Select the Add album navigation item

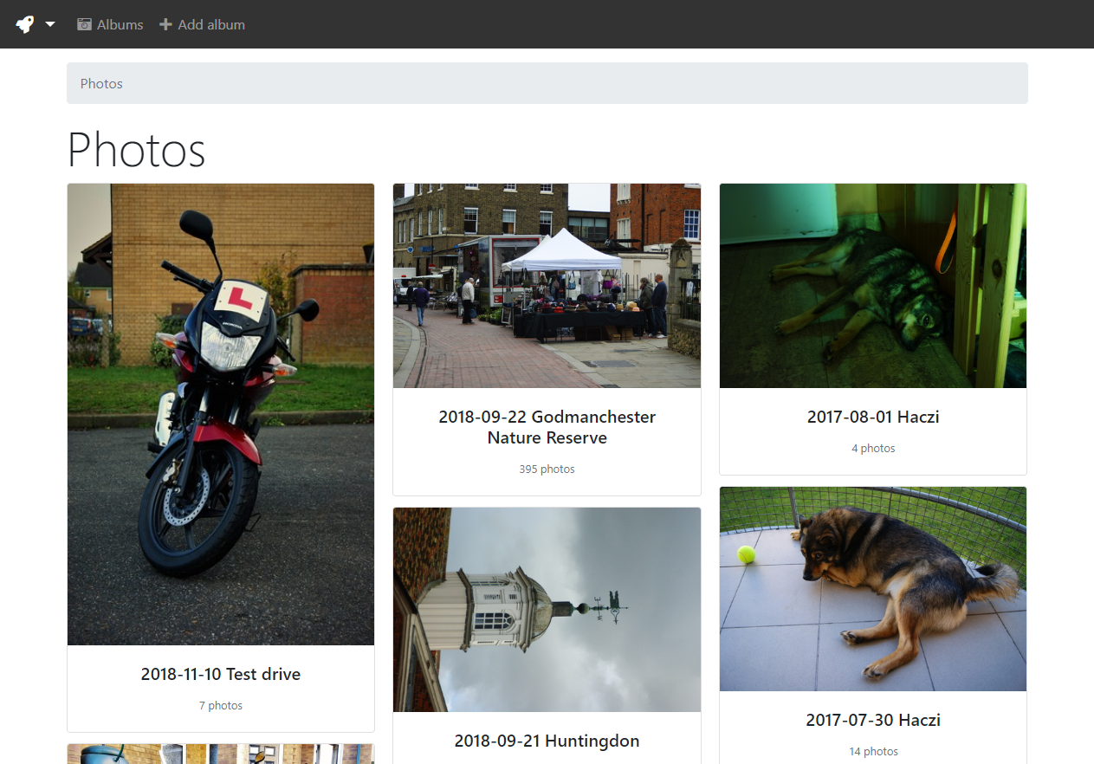[x=210, y=24]
